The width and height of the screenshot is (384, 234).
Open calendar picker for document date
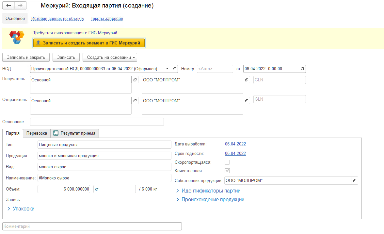(302, 69)
